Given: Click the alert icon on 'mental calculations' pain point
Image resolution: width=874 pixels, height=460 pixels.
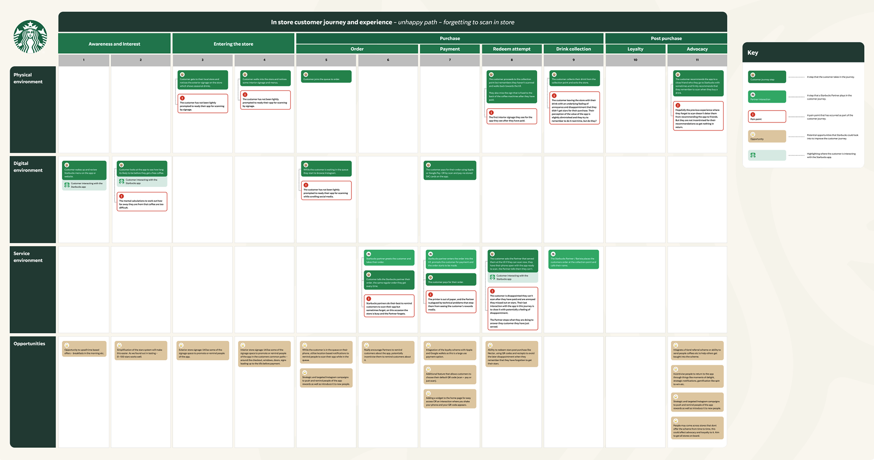Looking at the screenshot, I should click(x=122, y=196).
